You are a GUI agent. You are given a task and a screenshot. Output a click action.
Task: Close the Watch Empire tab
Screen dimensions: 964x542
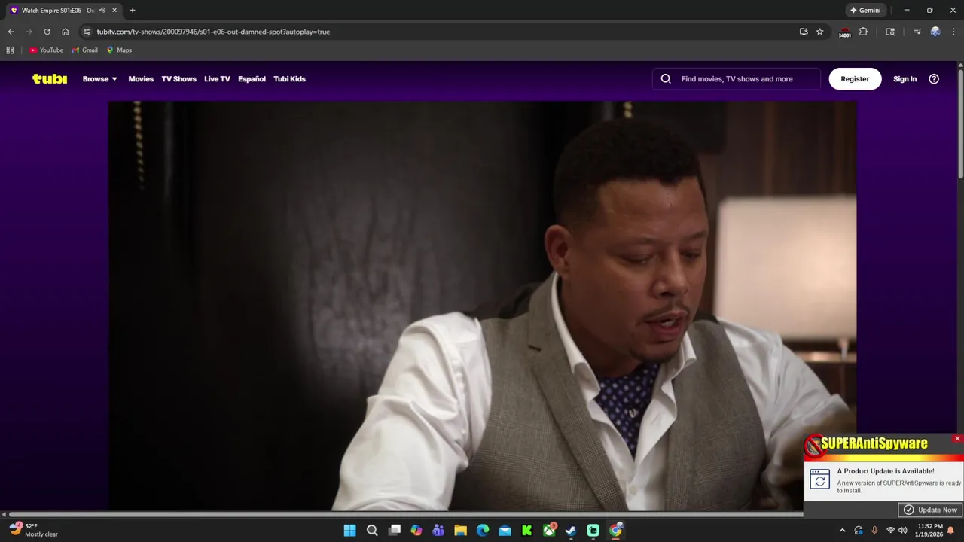coord(114,11)
